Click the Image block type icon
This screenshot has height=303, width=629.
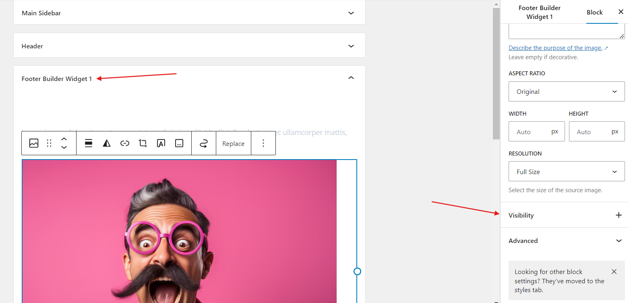[x=34, y=143]
